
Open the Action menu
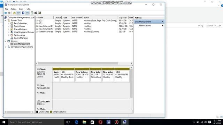(x=14, y=9)
